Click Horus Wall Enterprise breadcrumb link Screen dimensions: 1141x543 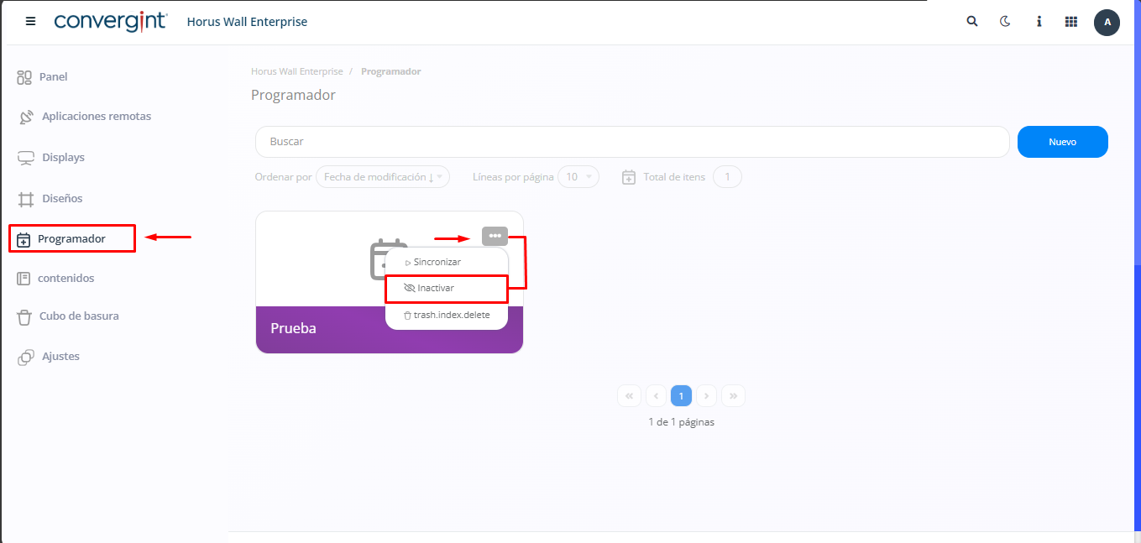pyautogui.click(x=296, y=71)
